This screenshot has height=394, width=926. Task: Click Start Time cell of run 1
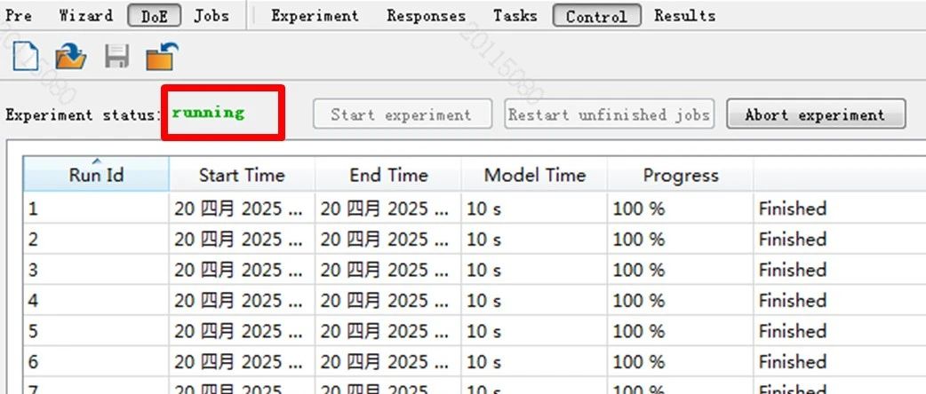(242, 209)
